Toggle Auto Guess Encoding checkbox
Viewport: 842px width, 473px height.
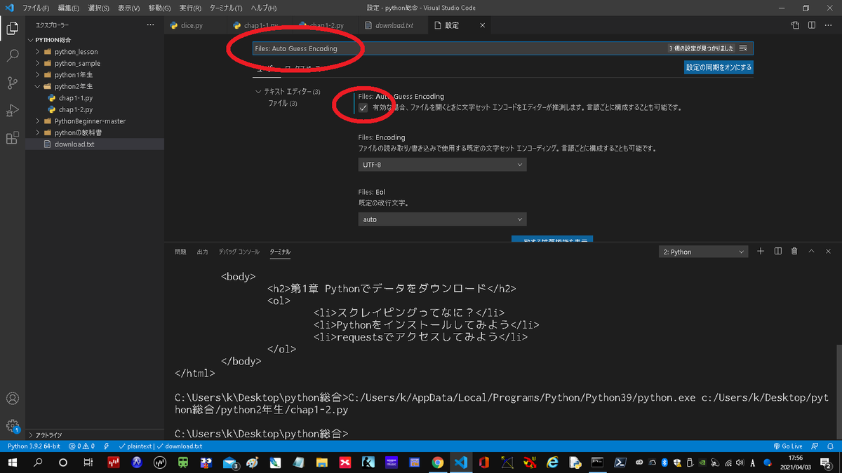coord(363,108)
